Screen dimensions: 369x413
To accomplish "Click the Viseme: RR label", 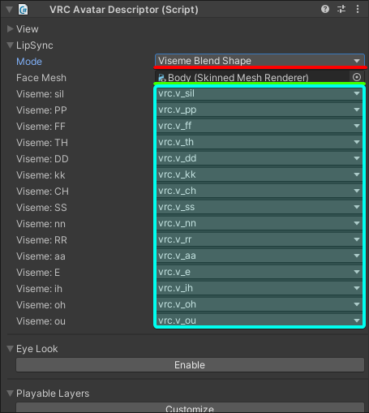I will point(41,240).
